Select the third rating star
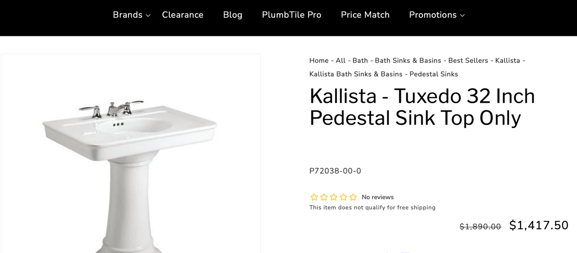 coord(333,197)
